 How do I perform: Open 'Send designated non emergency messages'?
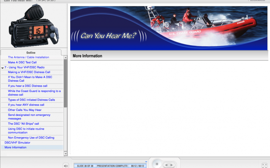(29, 117)
